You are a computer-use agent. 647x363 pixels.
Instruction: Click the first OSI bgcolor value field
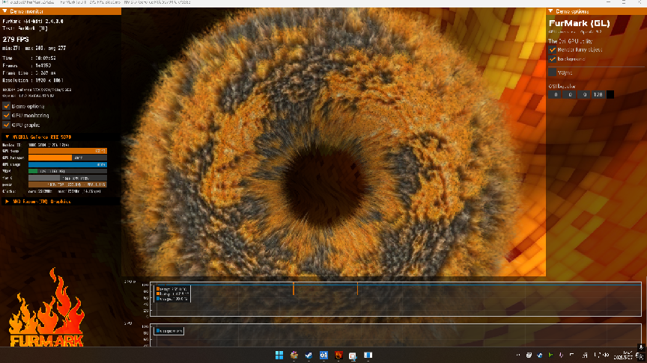pos(555,94)
